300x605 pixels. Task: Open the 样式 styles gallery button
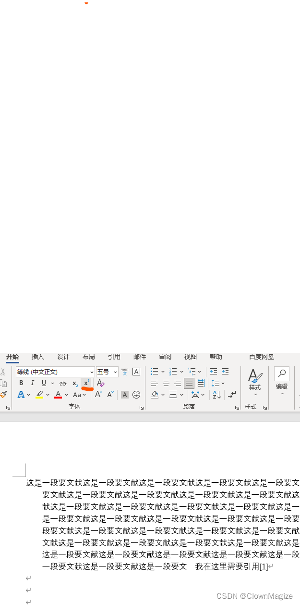[x=255, y=382]
